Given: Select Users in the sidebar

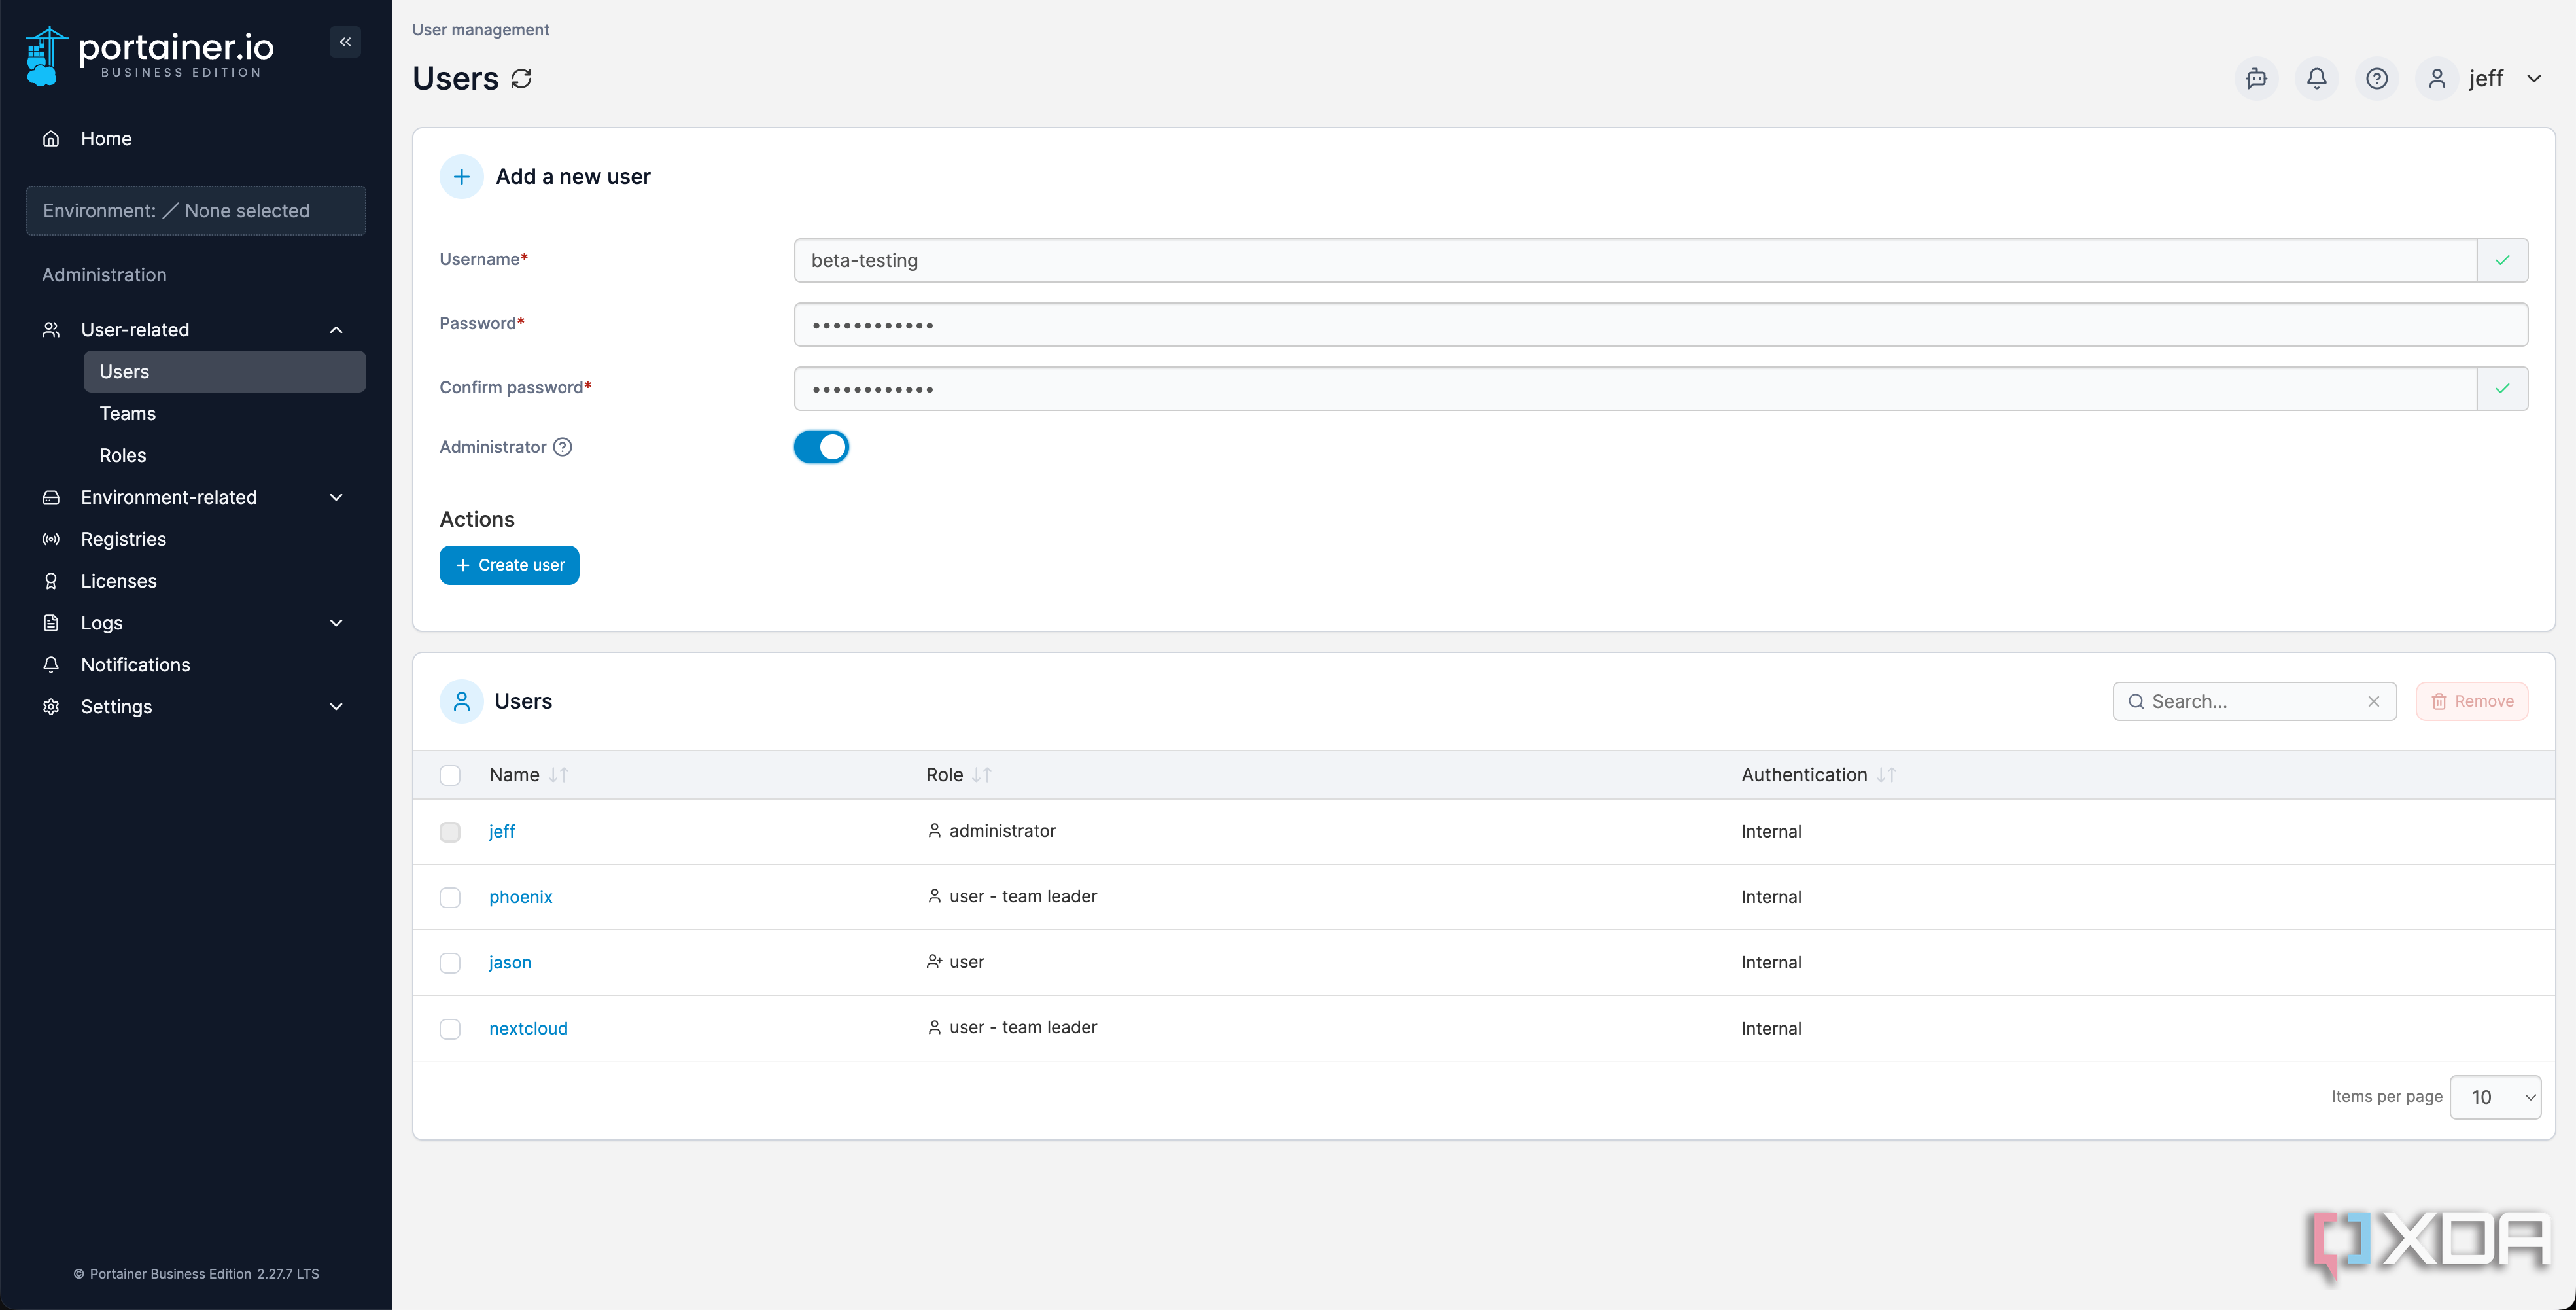Looking at the screenshot, I should (x=225, y=372).
